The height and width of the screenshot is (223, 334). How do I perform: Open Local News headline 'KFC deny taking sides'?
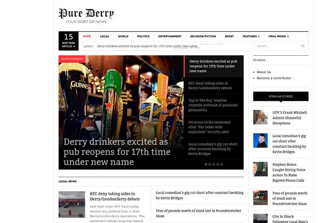(115, 196)
